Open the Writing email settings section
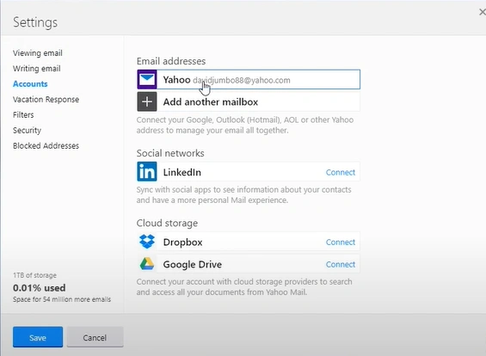The height and width of the screenshot is (356, 486). 37,69
